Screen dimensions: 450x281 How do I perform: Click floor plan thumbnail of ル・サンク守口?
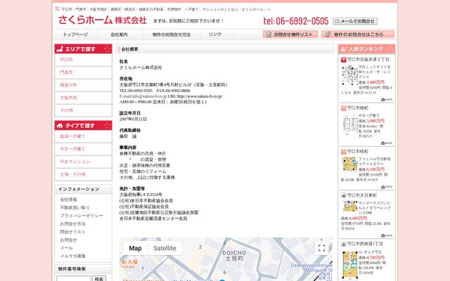350,264
